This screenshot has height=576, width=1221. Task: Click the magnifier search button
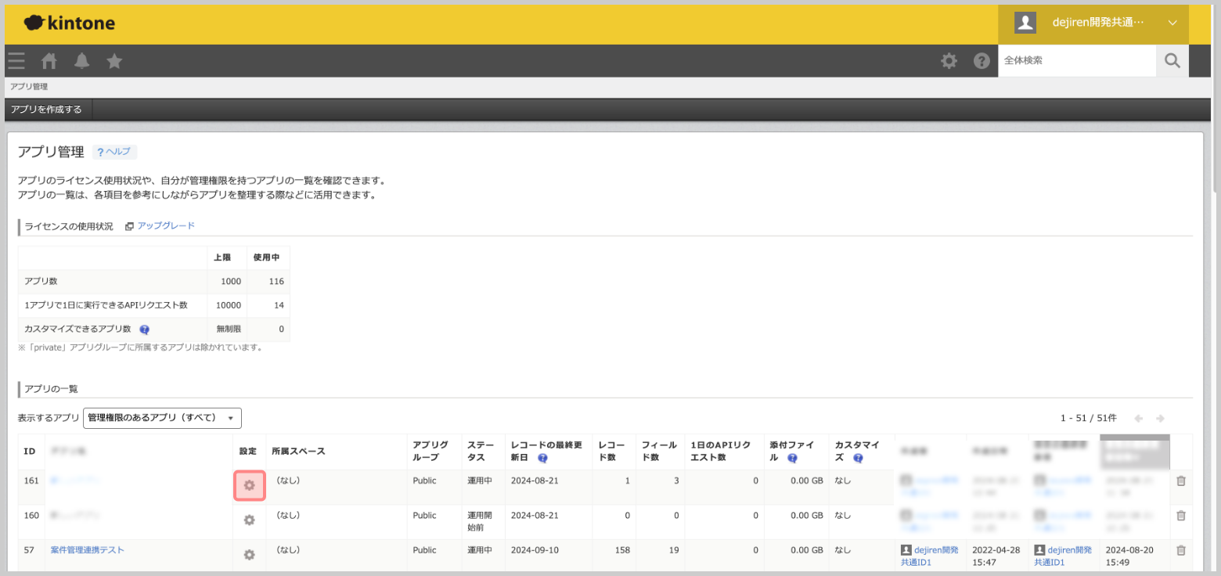pos(1172,61)
